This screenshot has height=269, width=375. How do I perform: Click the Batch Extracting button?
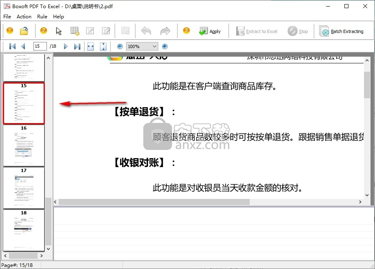(342, 31)
